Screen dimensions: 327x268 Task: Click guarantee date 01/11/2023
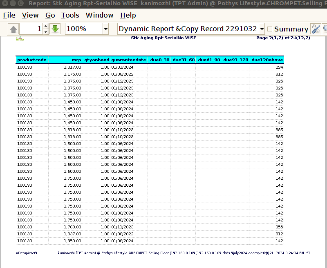122,227
